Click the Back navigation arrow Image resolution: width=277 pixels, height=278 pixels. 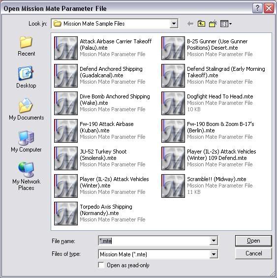click(190, 24)
